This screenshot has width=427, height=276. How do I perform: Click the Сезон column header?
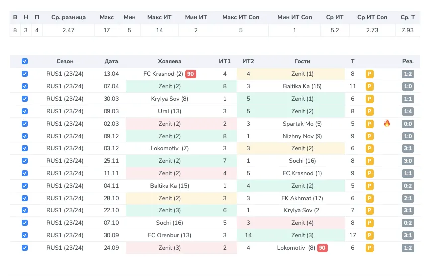click(x=65, y=61)
